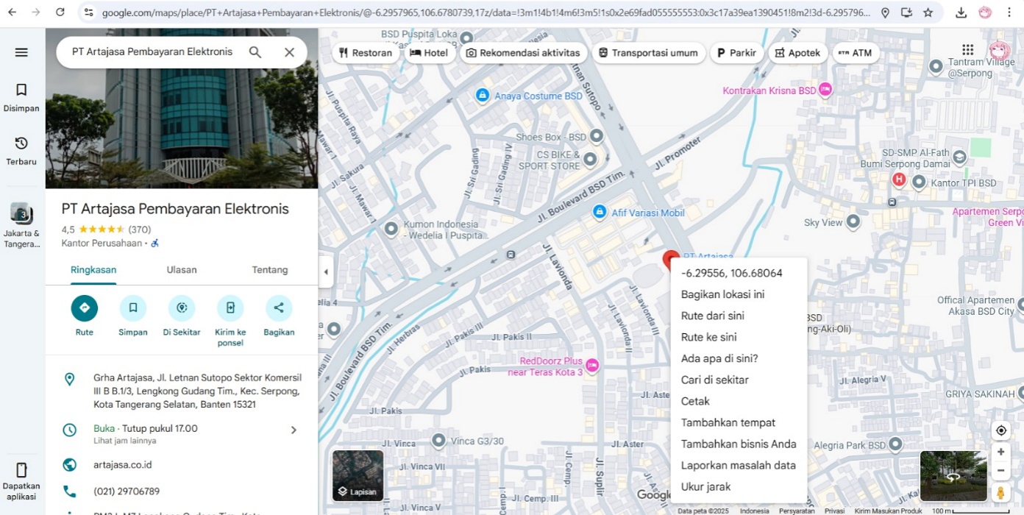Click Kirim ke ponsel icon
The width and height of the screenshot is (1024, 515).
pos(230,308)
